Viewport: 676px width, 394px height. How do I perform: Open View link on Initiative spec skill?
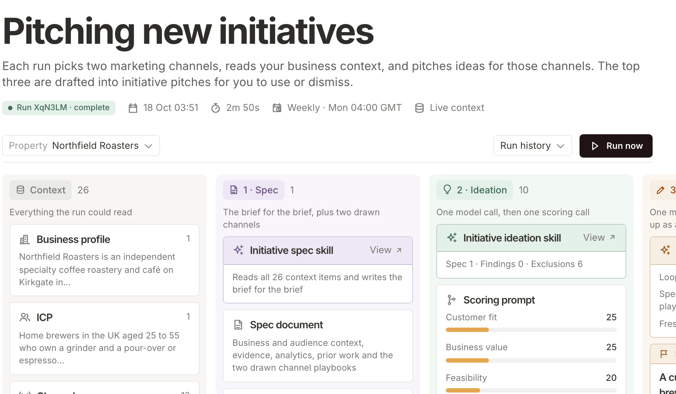tap(386, 250)
